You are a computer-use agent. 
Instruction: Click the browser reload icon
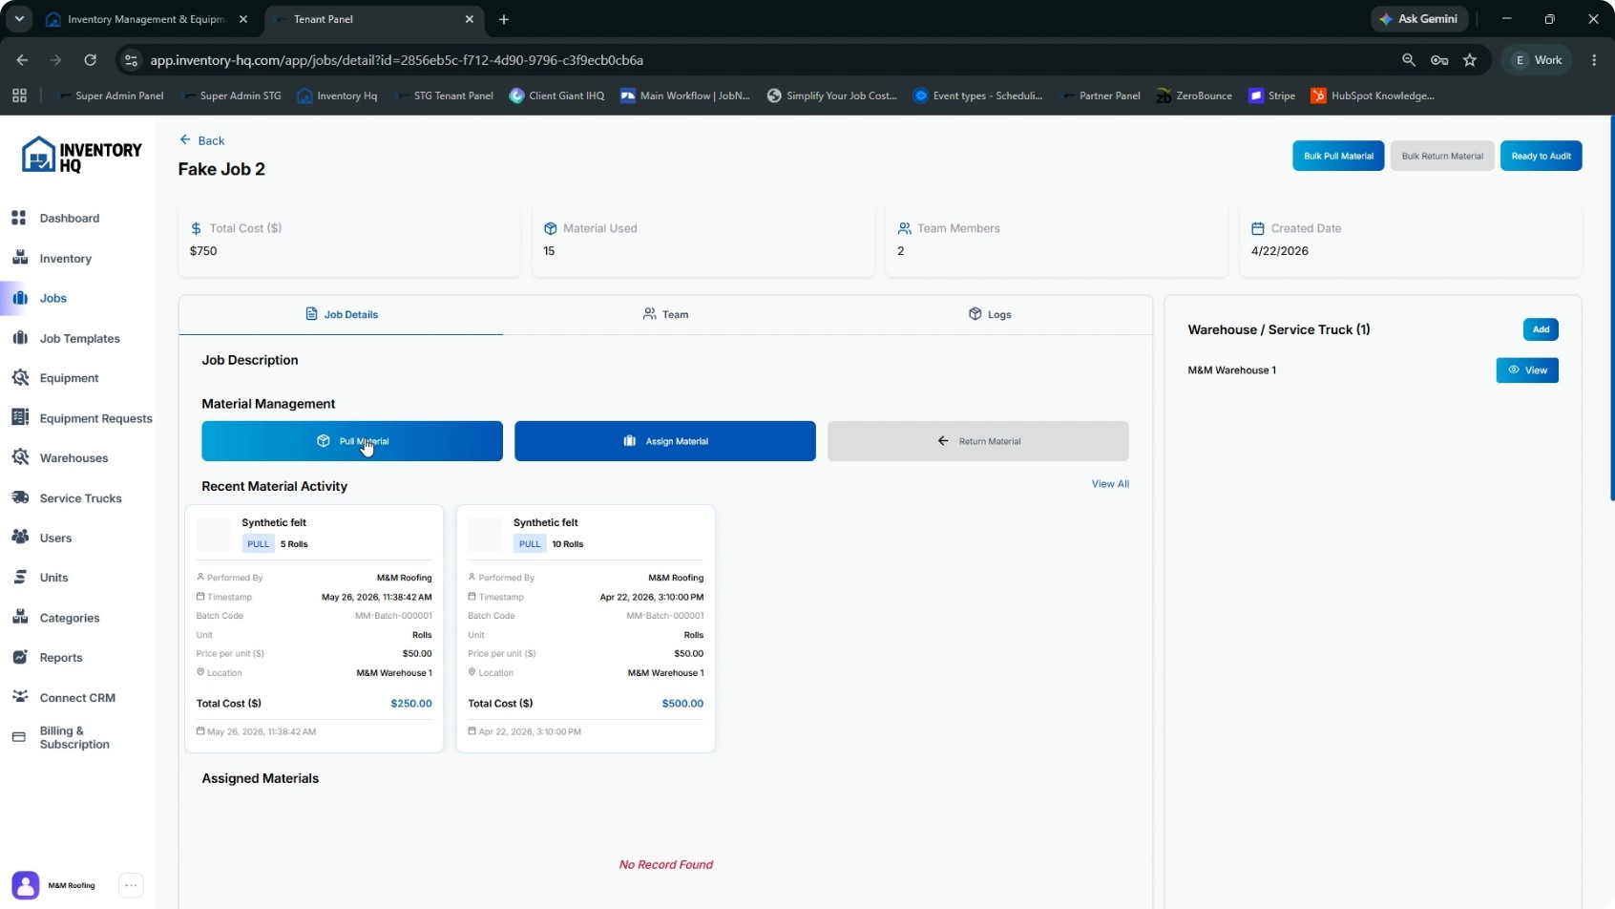pyautogui.click(x=90, y=59)
